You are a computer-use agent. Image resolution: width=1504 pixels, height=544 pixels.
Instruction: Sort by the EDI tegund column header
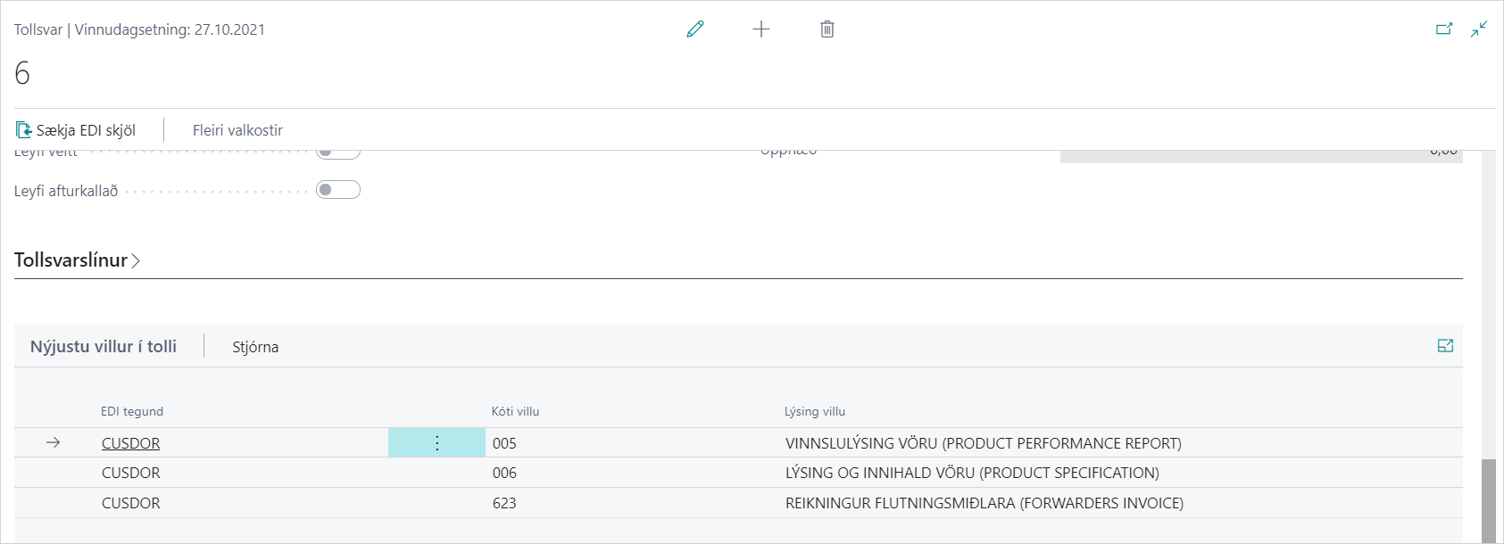(x=132, y=411)
